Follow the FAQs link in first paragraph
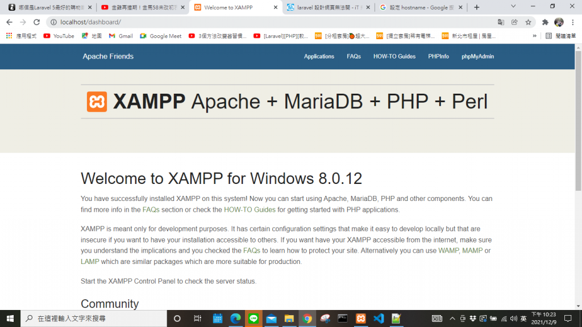This screenshot has width=582, height=327. pyautogui.click(x=151, y=210)
